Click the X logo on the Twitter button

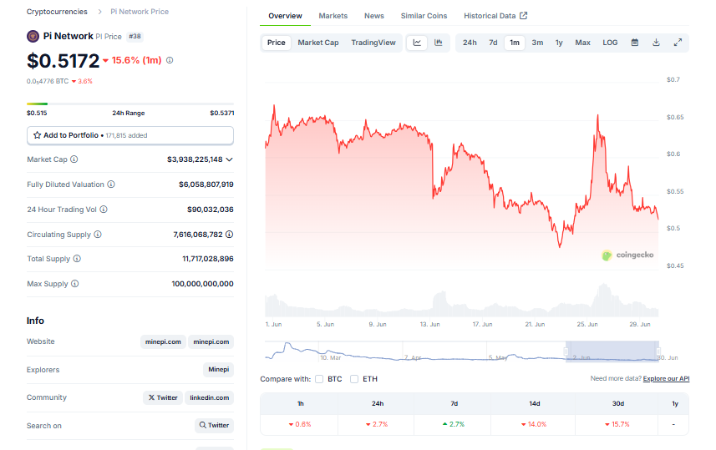[151, 397]
